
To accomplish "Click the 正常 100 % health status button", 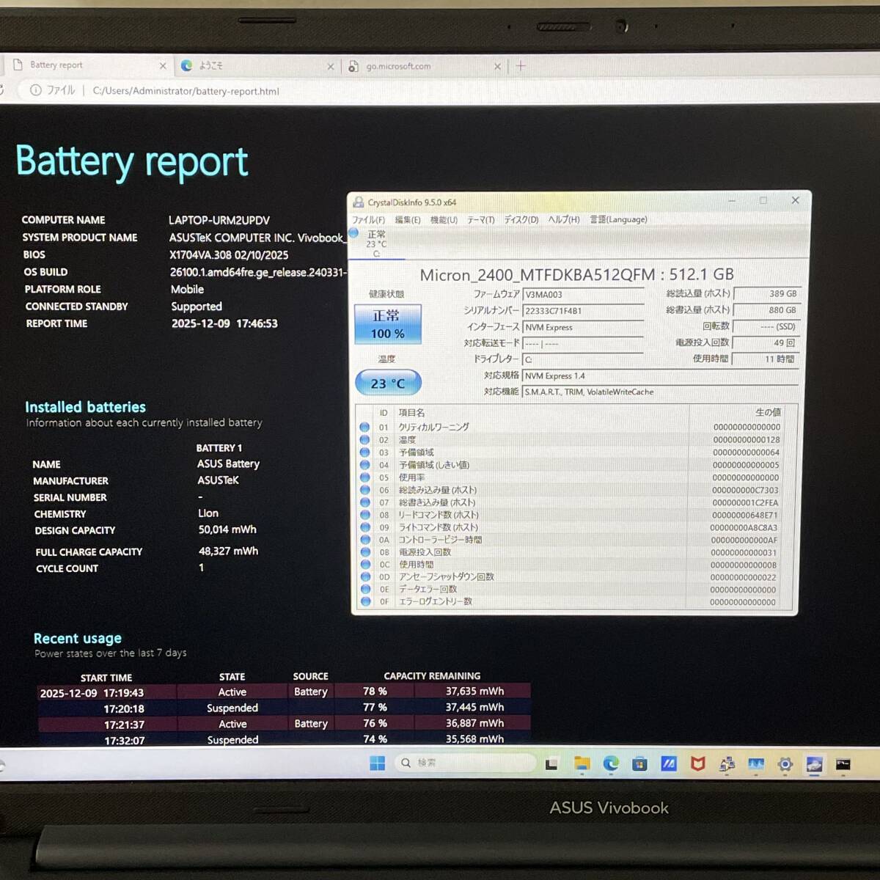I will [387, 324].
